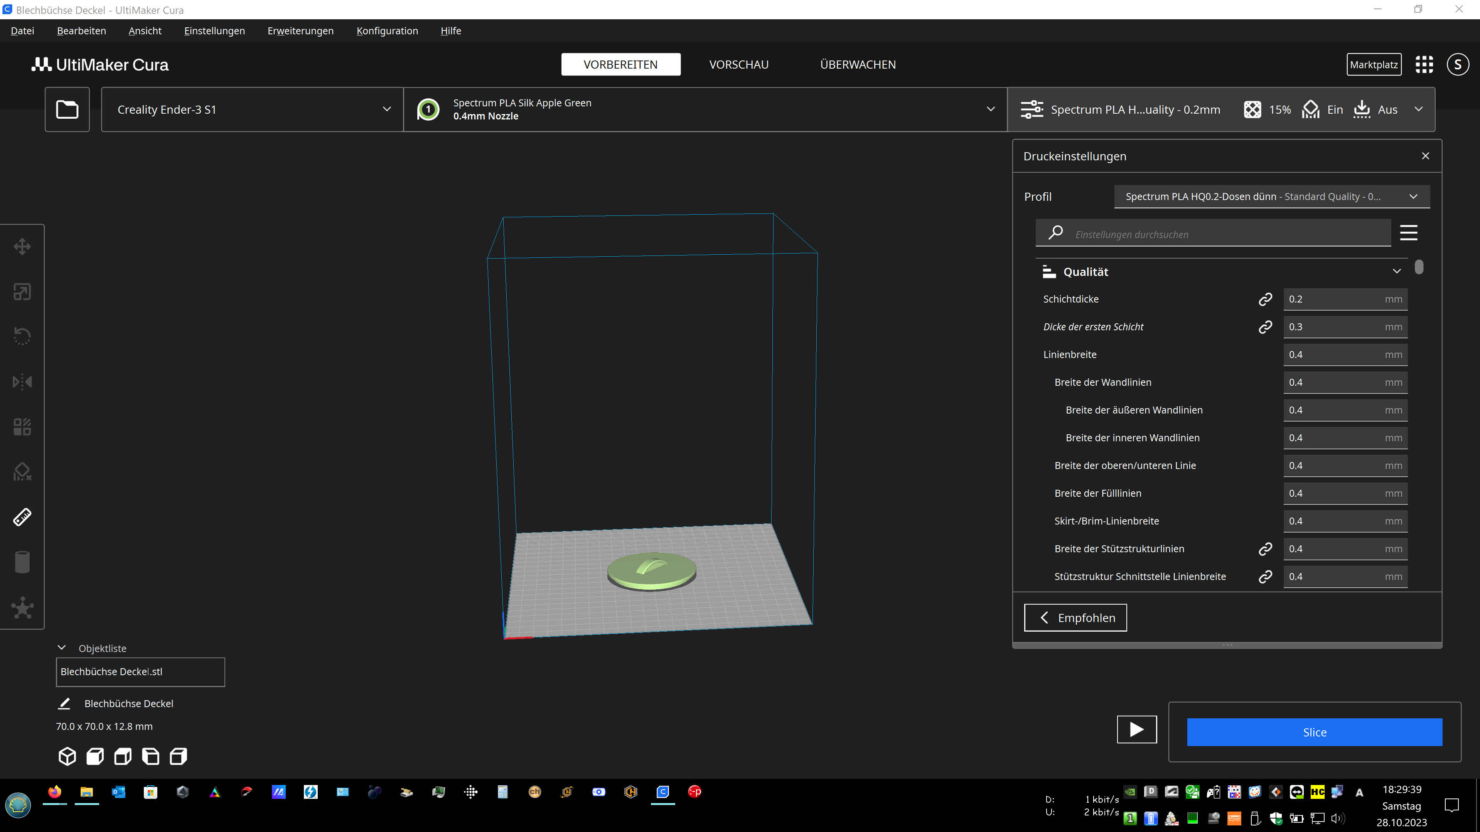Click the account avatar S button
The width and height of the screenshot is (1480, 832).
click(1458, 64)
